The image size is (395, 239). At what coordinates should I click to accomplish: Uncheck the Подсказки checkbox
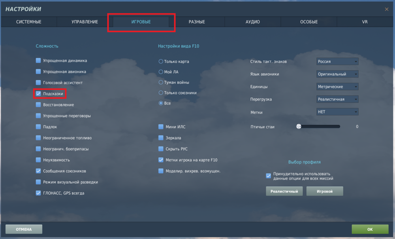point(38,94)
